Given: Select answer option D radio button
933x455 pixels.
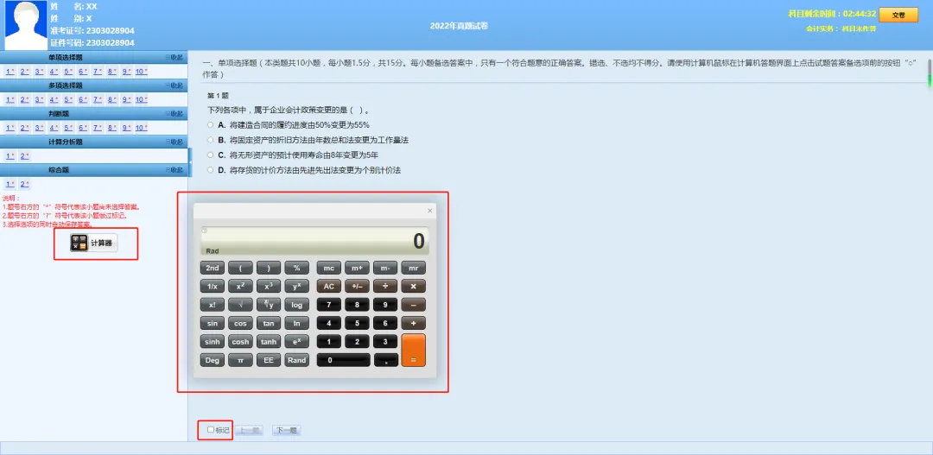Looking at the screenshot, I should point(210,170).
